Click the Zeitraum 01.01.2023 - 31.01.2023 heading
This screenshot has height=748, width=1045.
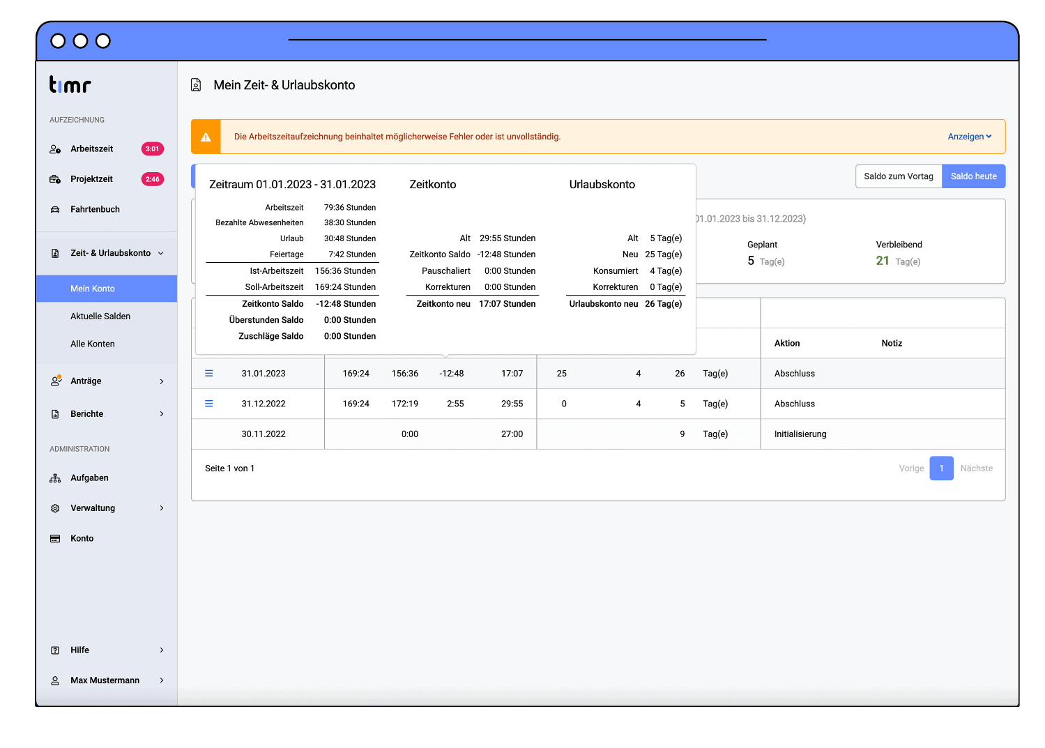point(292,185)
